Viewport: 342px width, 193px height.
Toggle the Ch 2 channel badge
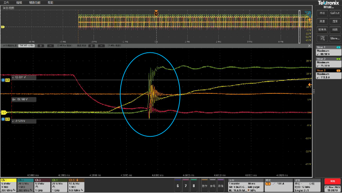[x=26, y=185]
